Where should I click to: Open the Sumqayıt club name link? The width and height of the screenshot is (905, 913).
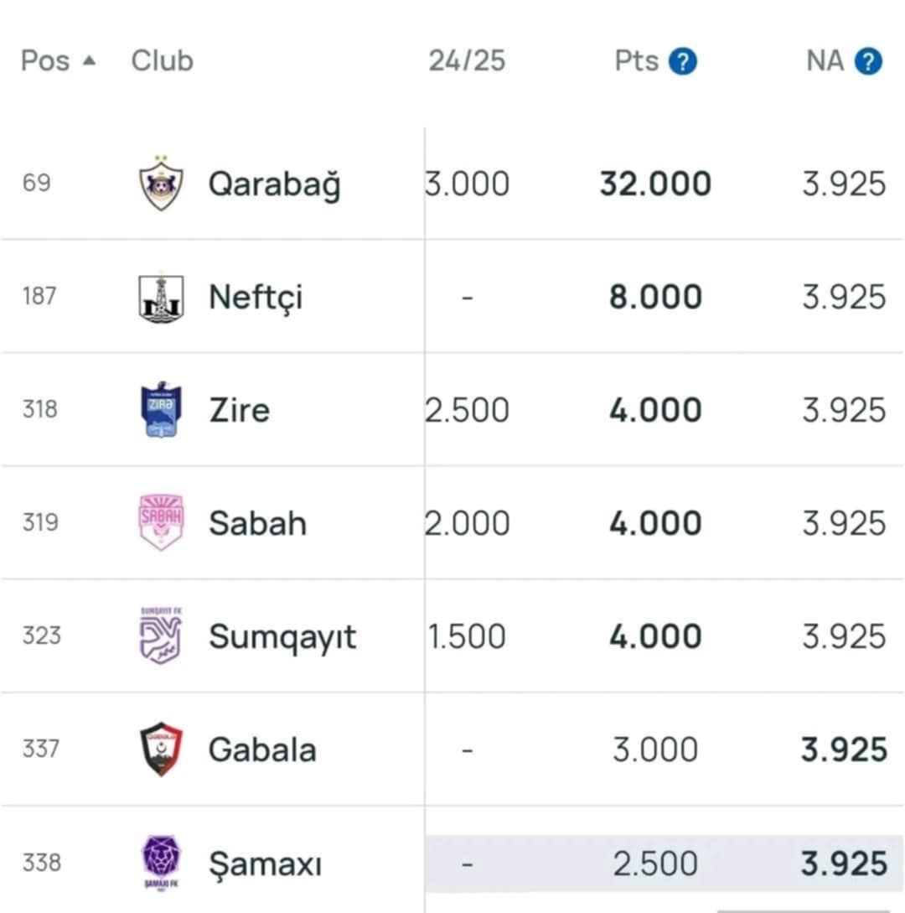282,636
